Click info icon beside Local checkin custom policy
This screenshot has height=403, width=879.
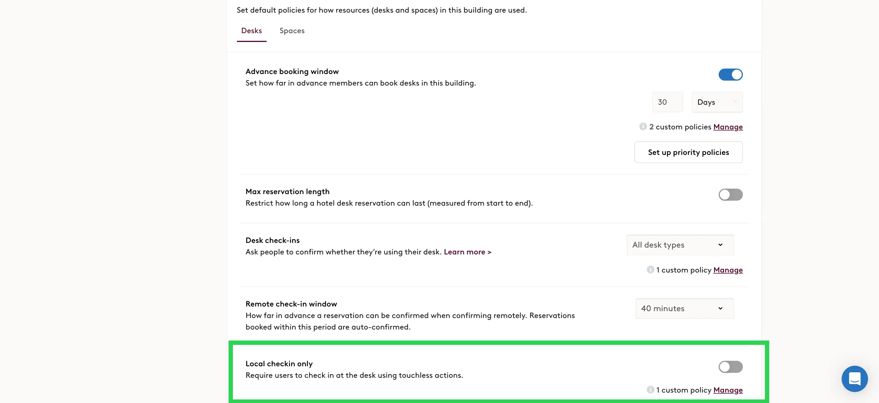[650, 389]
